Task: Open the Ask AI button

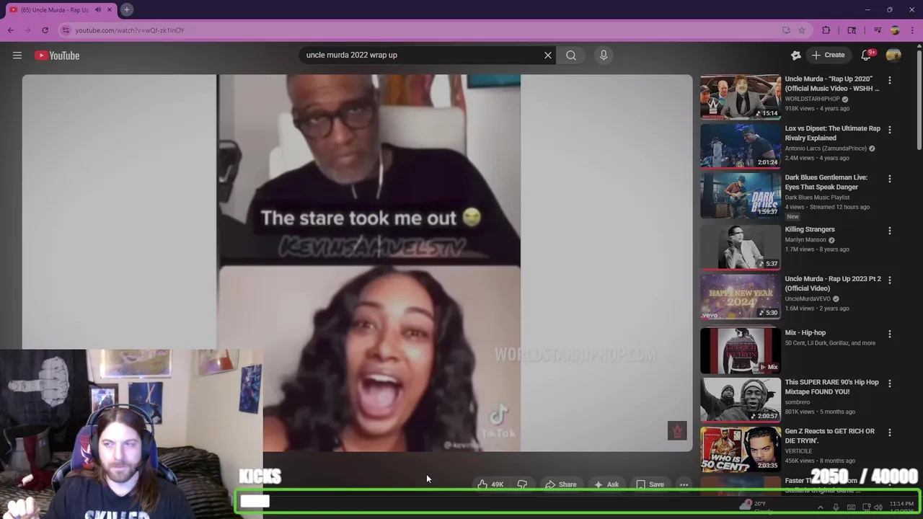Action: click(606, 484)
